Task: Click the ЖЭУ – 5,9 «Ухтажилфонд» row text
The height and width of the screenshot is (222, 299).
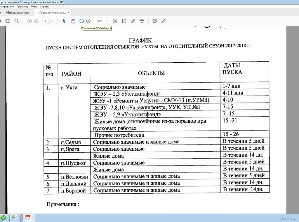Action: tap(127, 114)
